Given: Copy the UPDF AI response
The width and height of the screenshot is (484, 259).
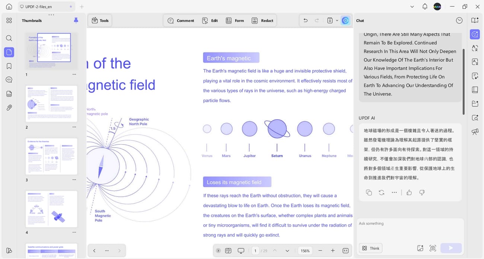Looking at the screenshot, I should [x=369, y=192].
